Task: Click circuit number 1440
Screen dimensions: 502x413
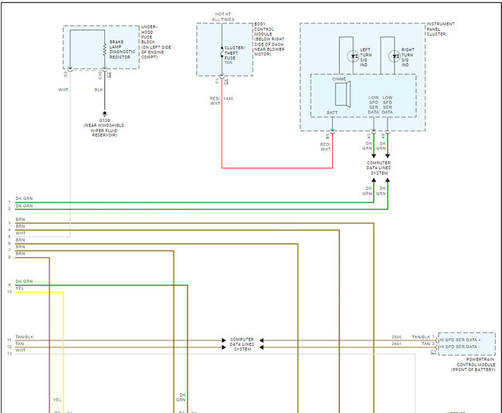Action: [x=229, y=99]
